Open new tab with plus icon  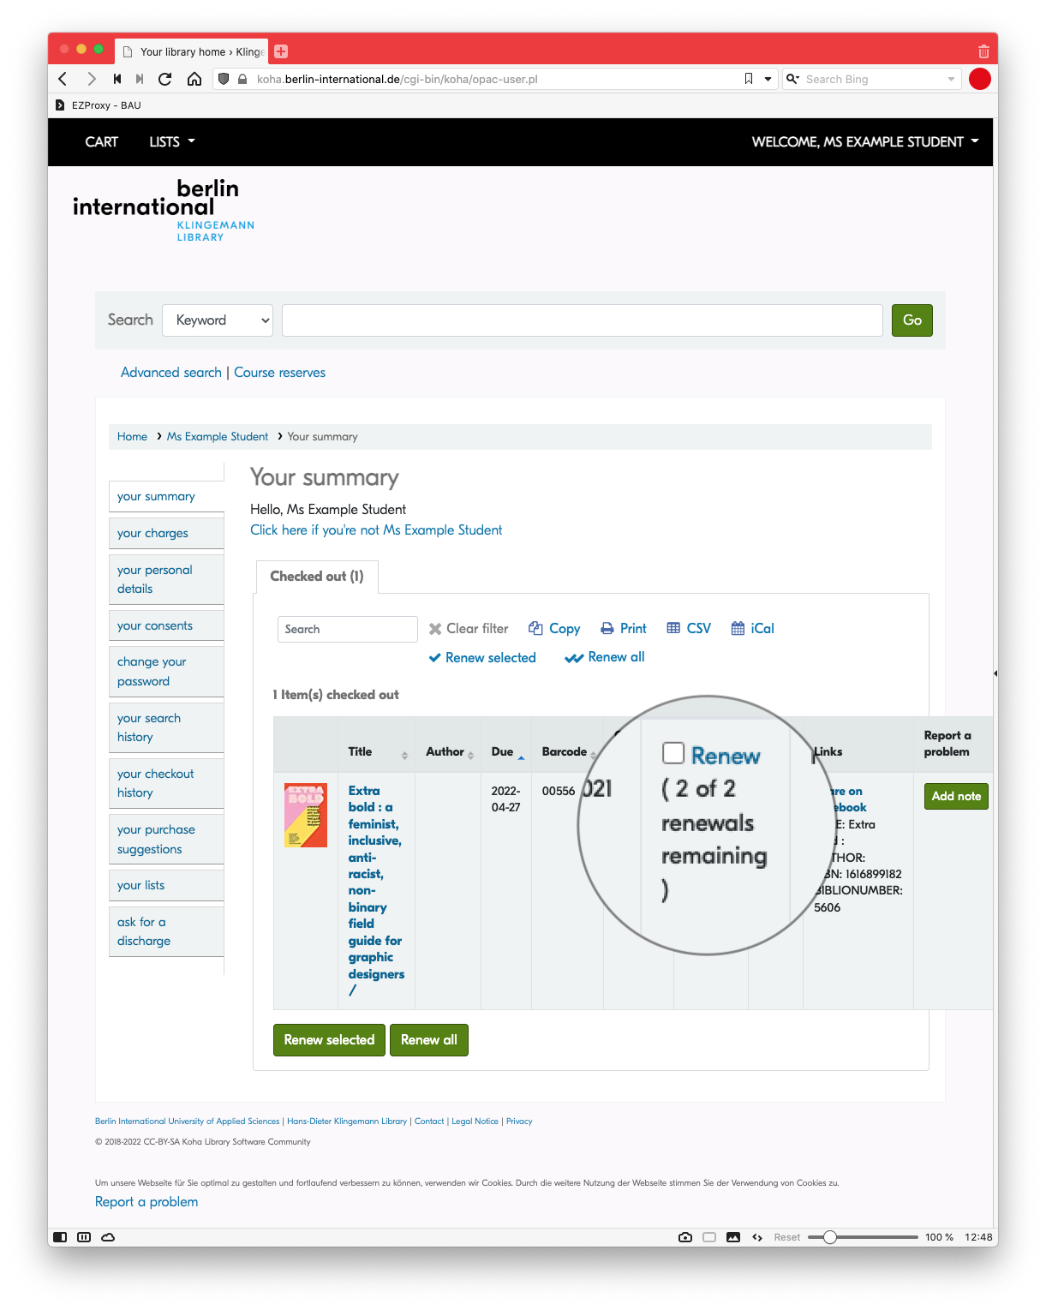(281, 51)
